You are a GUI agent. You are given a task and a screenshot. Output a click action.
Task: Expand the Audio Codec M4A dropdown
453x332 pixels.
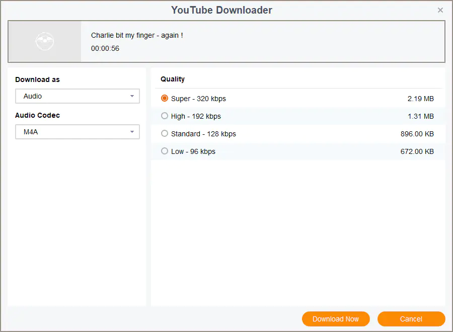pyautogui.click(x=78, y=132)
